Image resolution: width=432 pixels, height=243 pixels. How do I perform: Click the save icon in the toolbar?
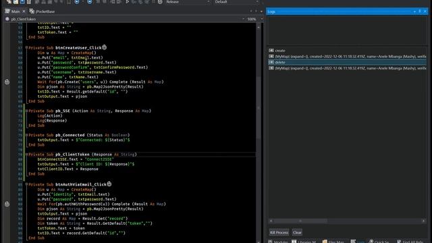(x=22, y=1)
